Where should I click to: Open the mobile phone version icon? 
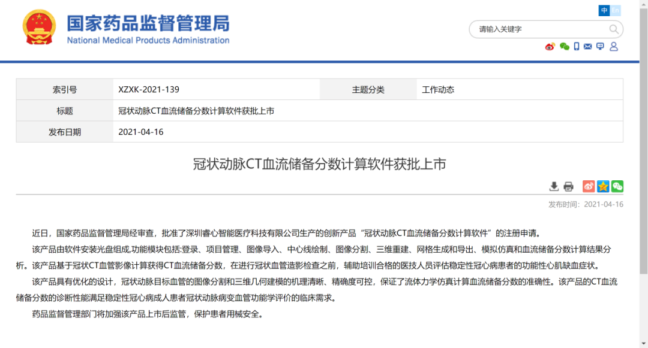pyautogui.click(x=577, y=47)
